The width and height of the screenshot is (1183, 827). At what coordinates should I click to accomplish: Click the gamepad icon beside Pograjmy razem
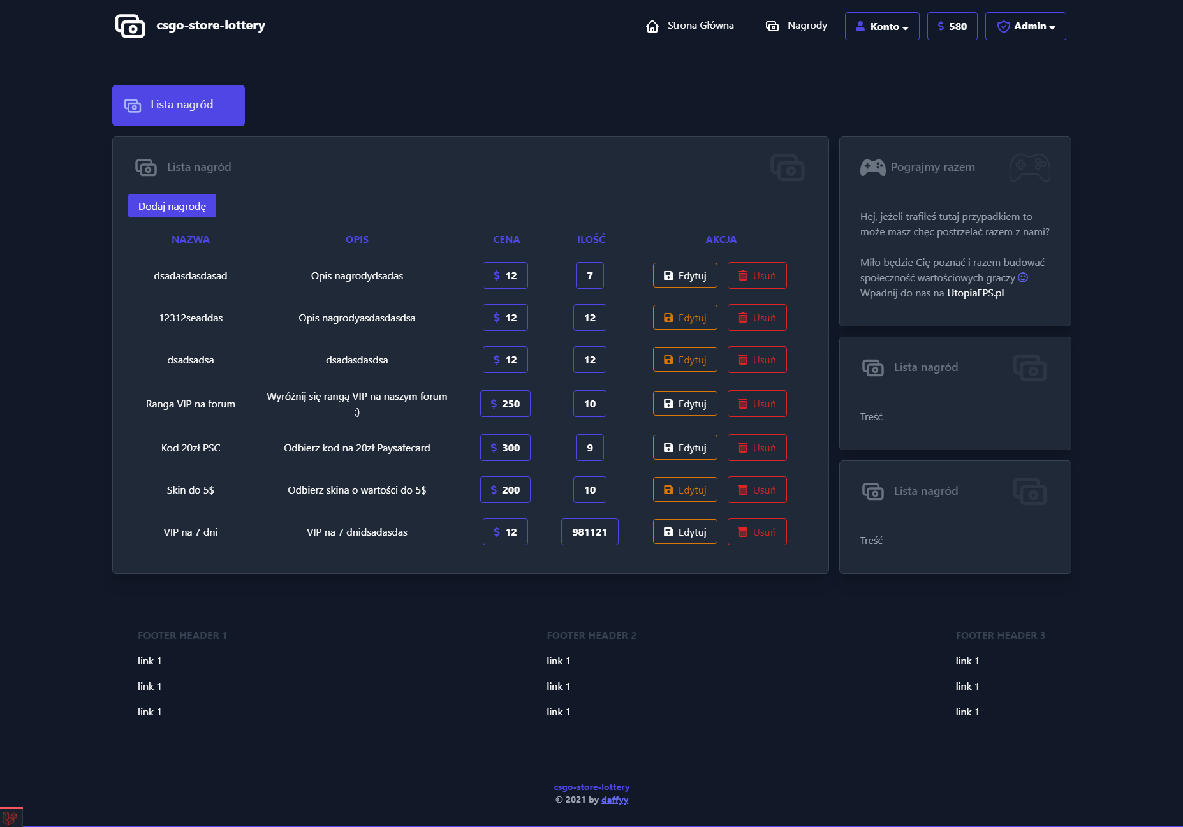coord(872,168)
